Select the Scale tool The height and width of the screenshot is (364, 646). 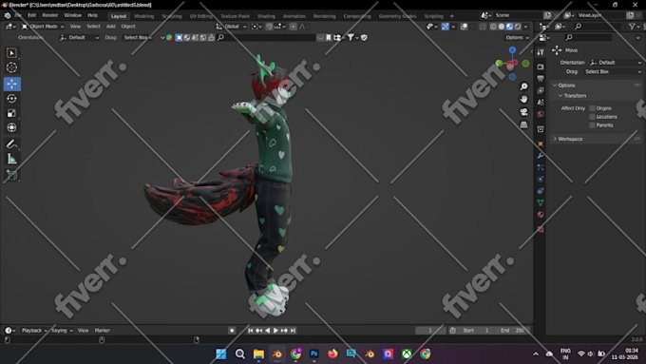tap(11, 113)
